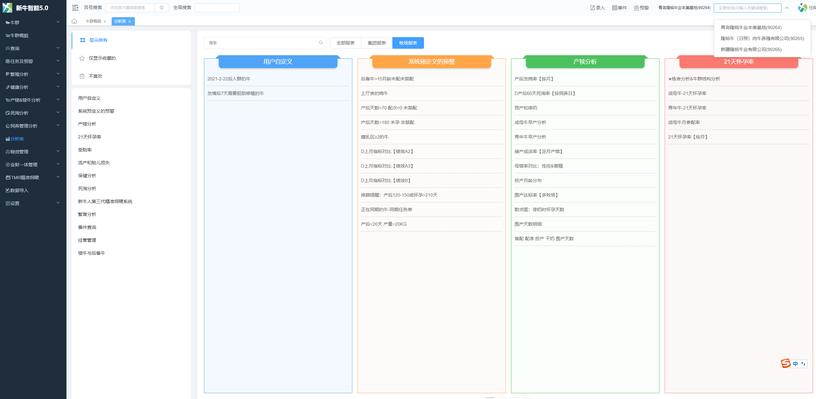Click the user avatar logo at top right
Viewport: 816px width, 399px height.
803,8
